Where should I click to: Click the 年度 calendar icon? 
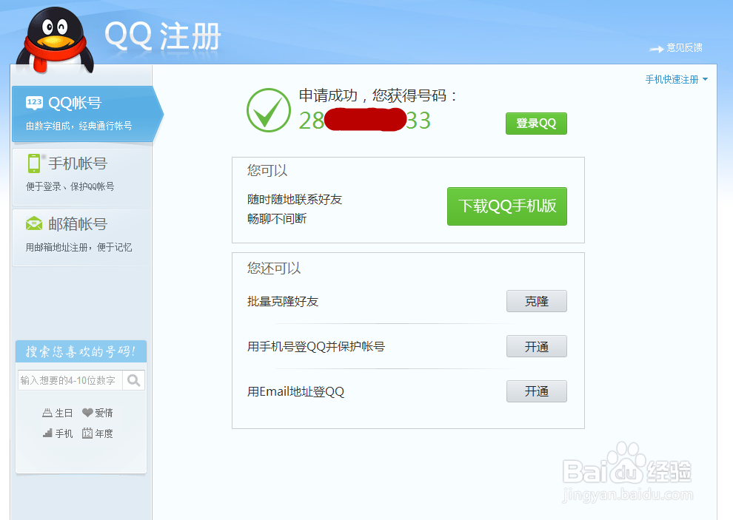[x=87, y=433]
